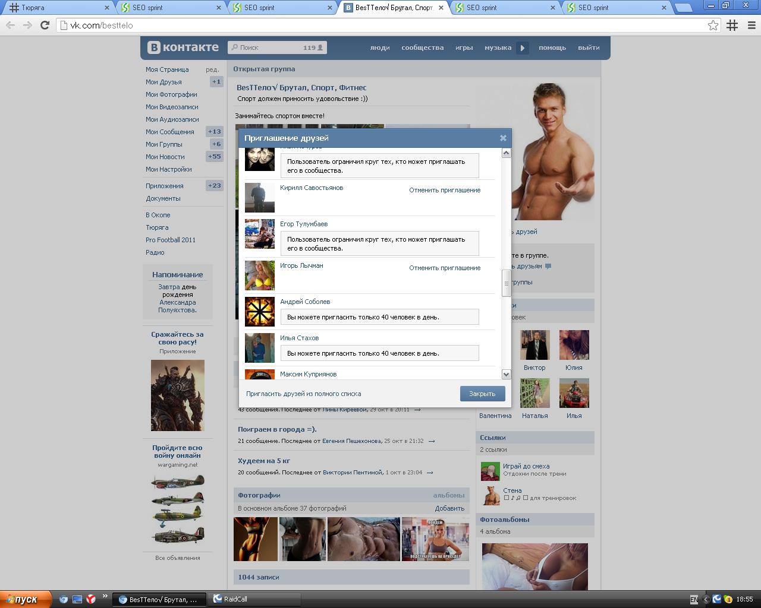Click the dialog scrollbar thumb

point(506,283)
